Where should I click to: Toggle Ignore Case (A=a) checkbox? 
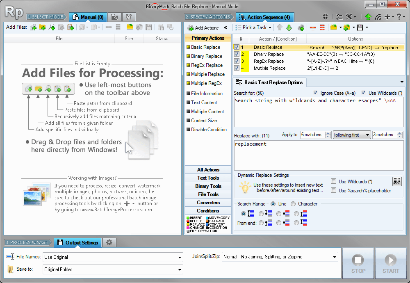point(315,93)
